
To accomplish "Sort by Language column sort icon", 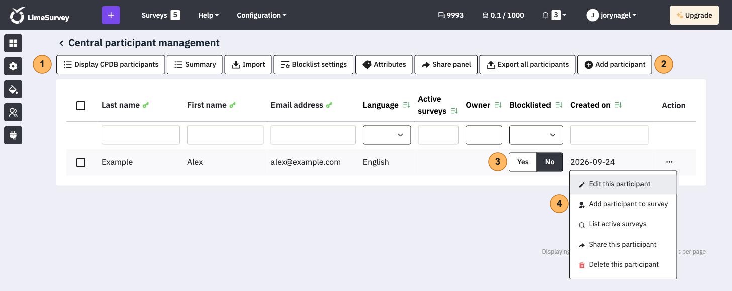I will pos(407,105).
